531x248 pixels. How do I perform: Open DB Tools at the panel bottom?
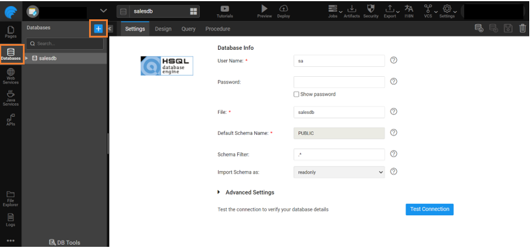64,242
